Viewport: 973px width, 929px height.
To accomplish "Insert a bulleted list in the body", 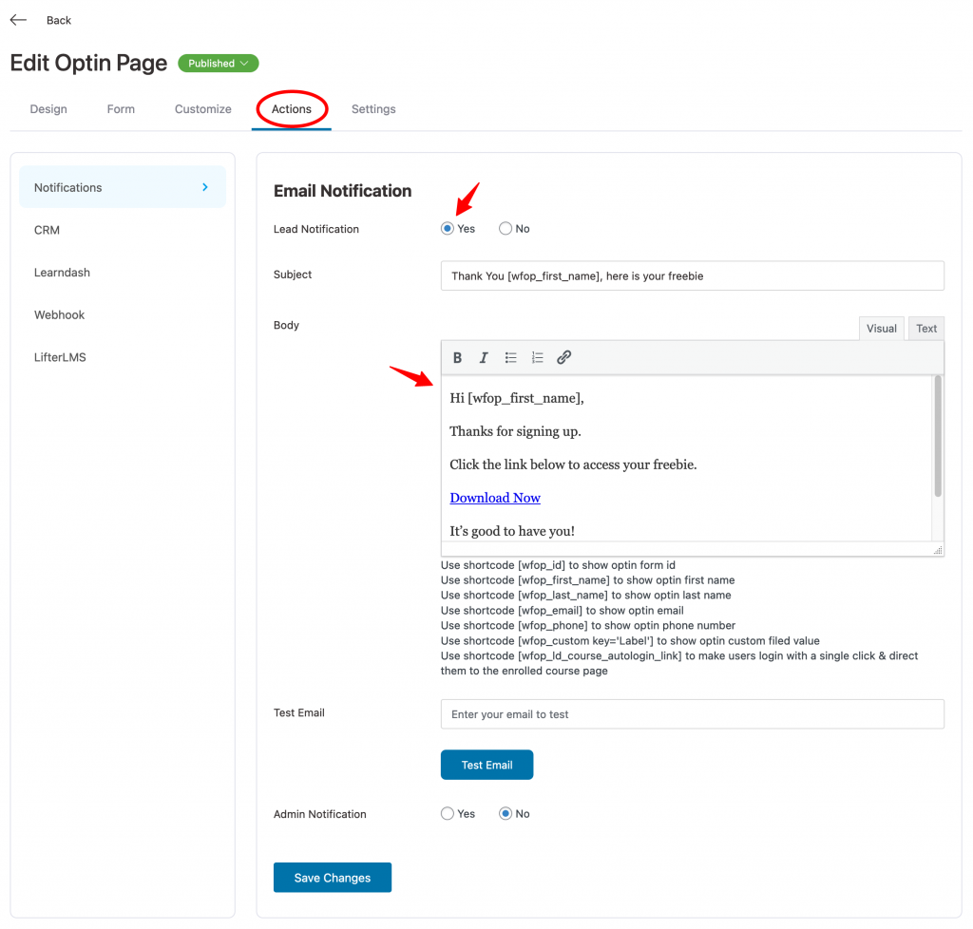I will click(510, 358).
